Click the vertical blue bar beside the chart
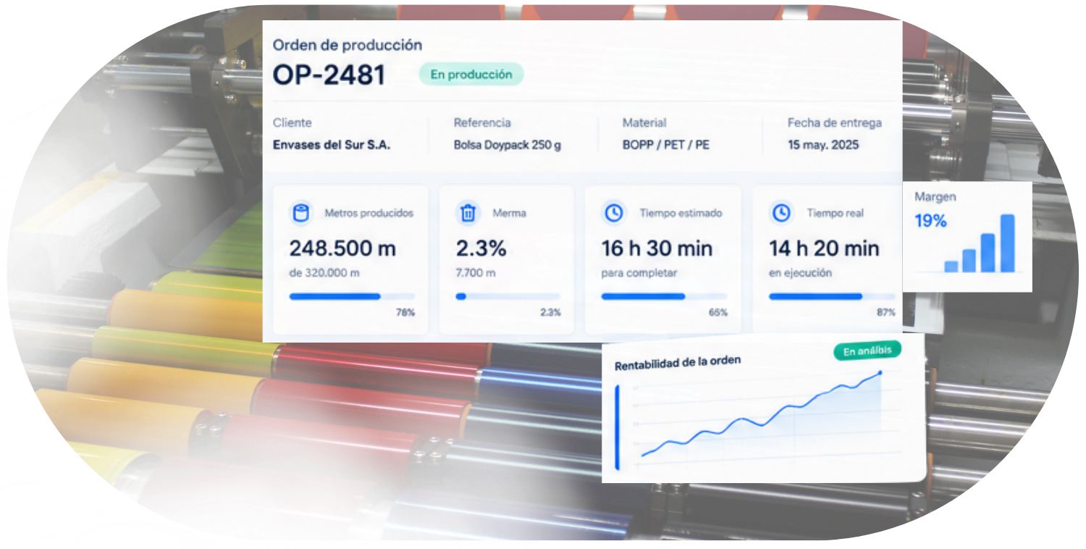The image size is (1086, 549). (x=617, y=427)
